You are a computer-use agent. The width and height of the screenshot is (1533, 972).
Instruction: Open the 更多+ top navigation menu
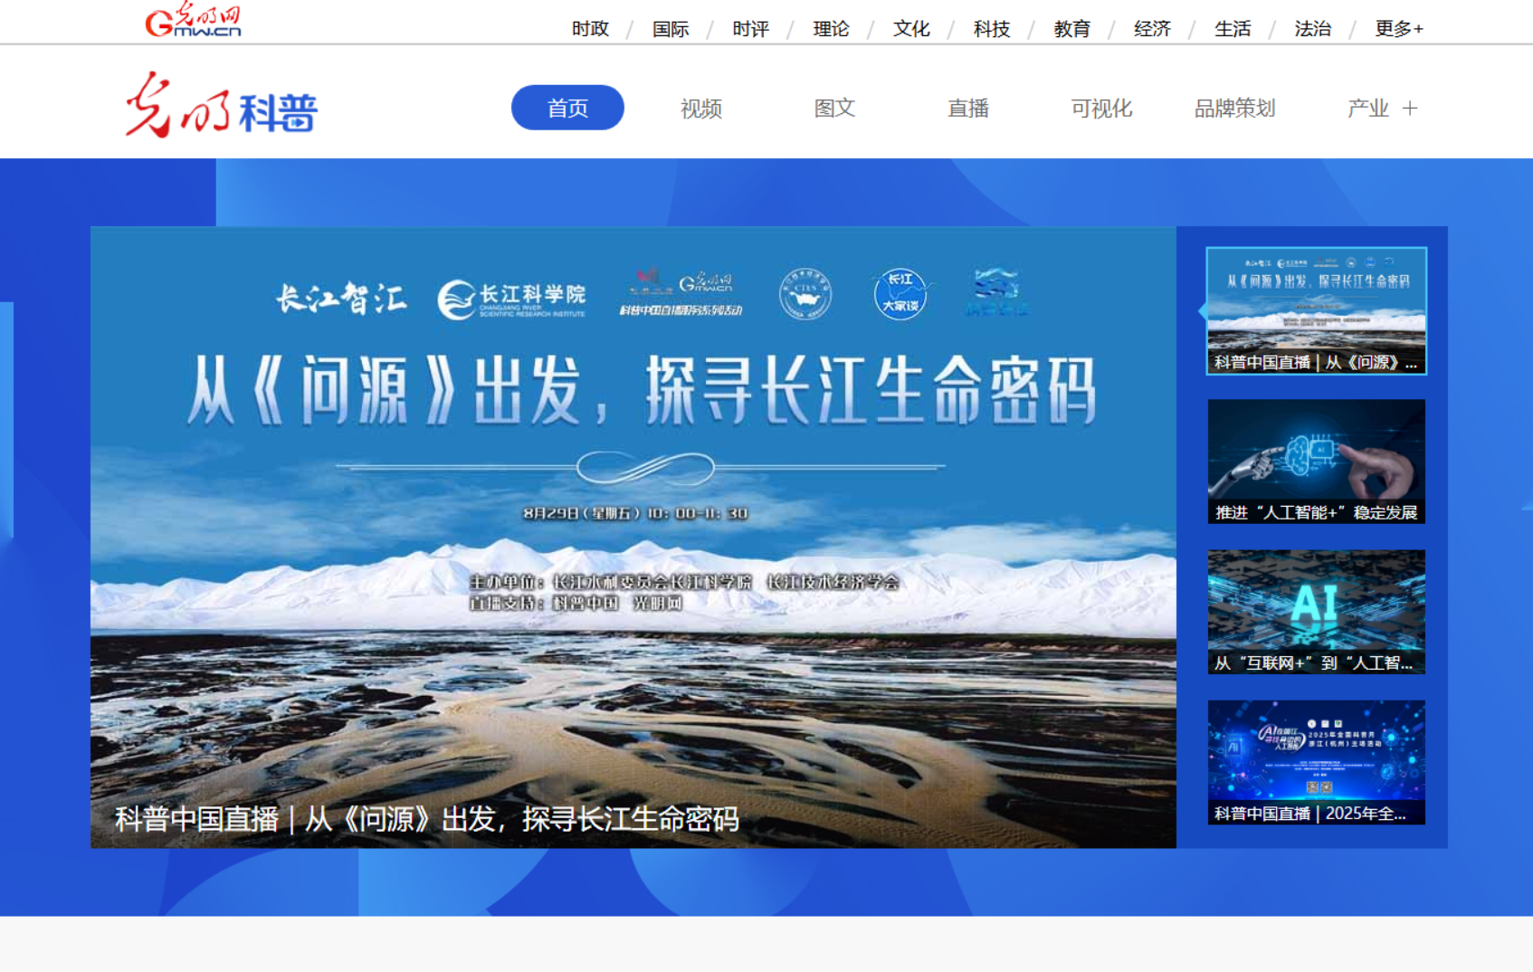(x=1399, y=29)
